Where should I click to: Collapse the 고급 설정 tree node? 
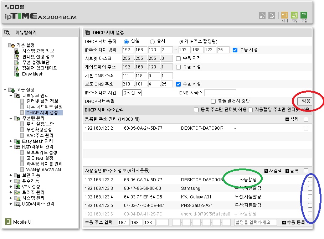5,90
